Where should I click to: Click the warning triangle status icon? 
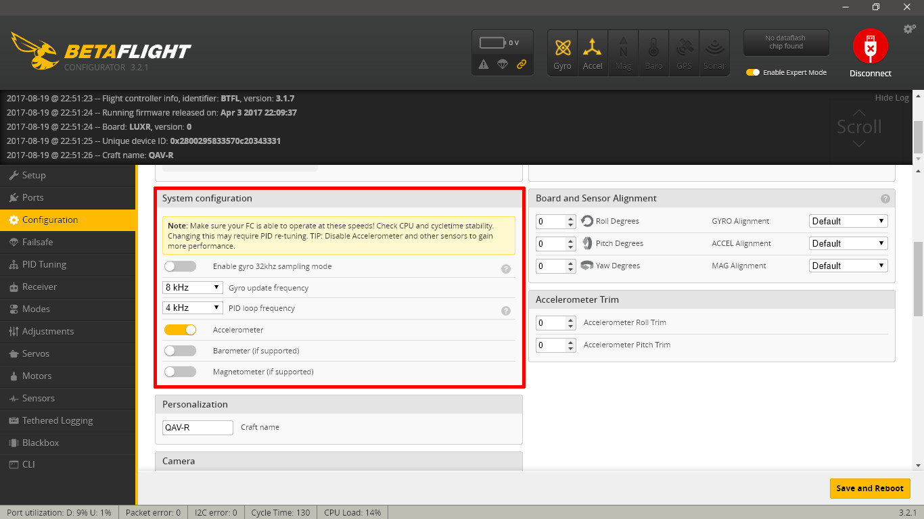484,64
